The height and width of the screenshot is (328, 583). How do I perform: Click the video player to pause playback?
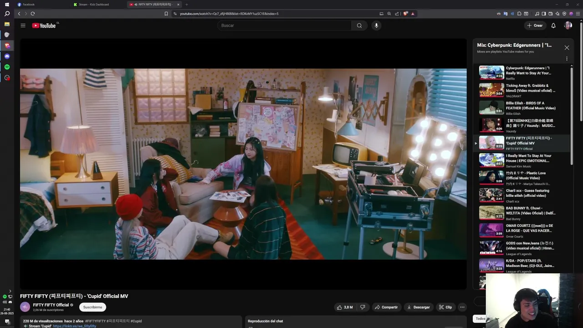coord(243,164)
